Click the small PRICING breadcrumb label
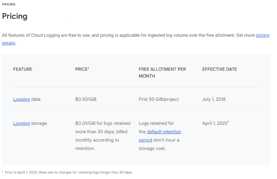The width and height of the screenshot is (277, 179). 9,4
